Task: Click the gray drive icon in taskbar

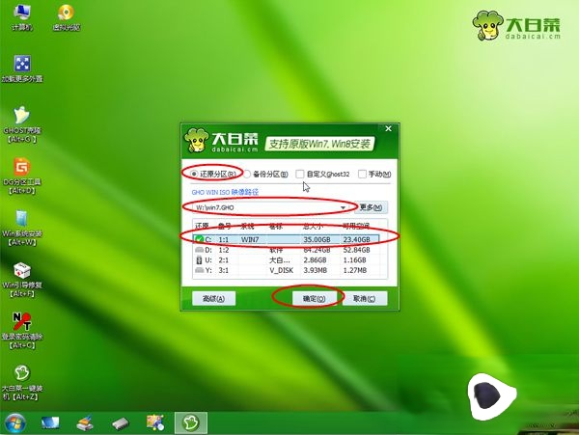Action: point(121,423)
